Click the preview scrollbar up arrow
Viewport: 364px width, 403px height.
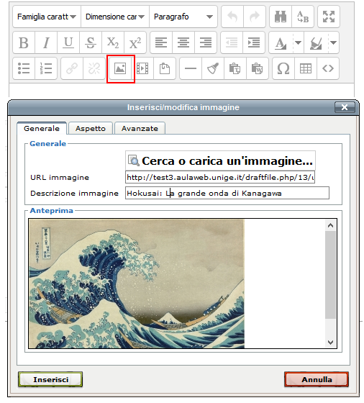(x=331, y=225)
